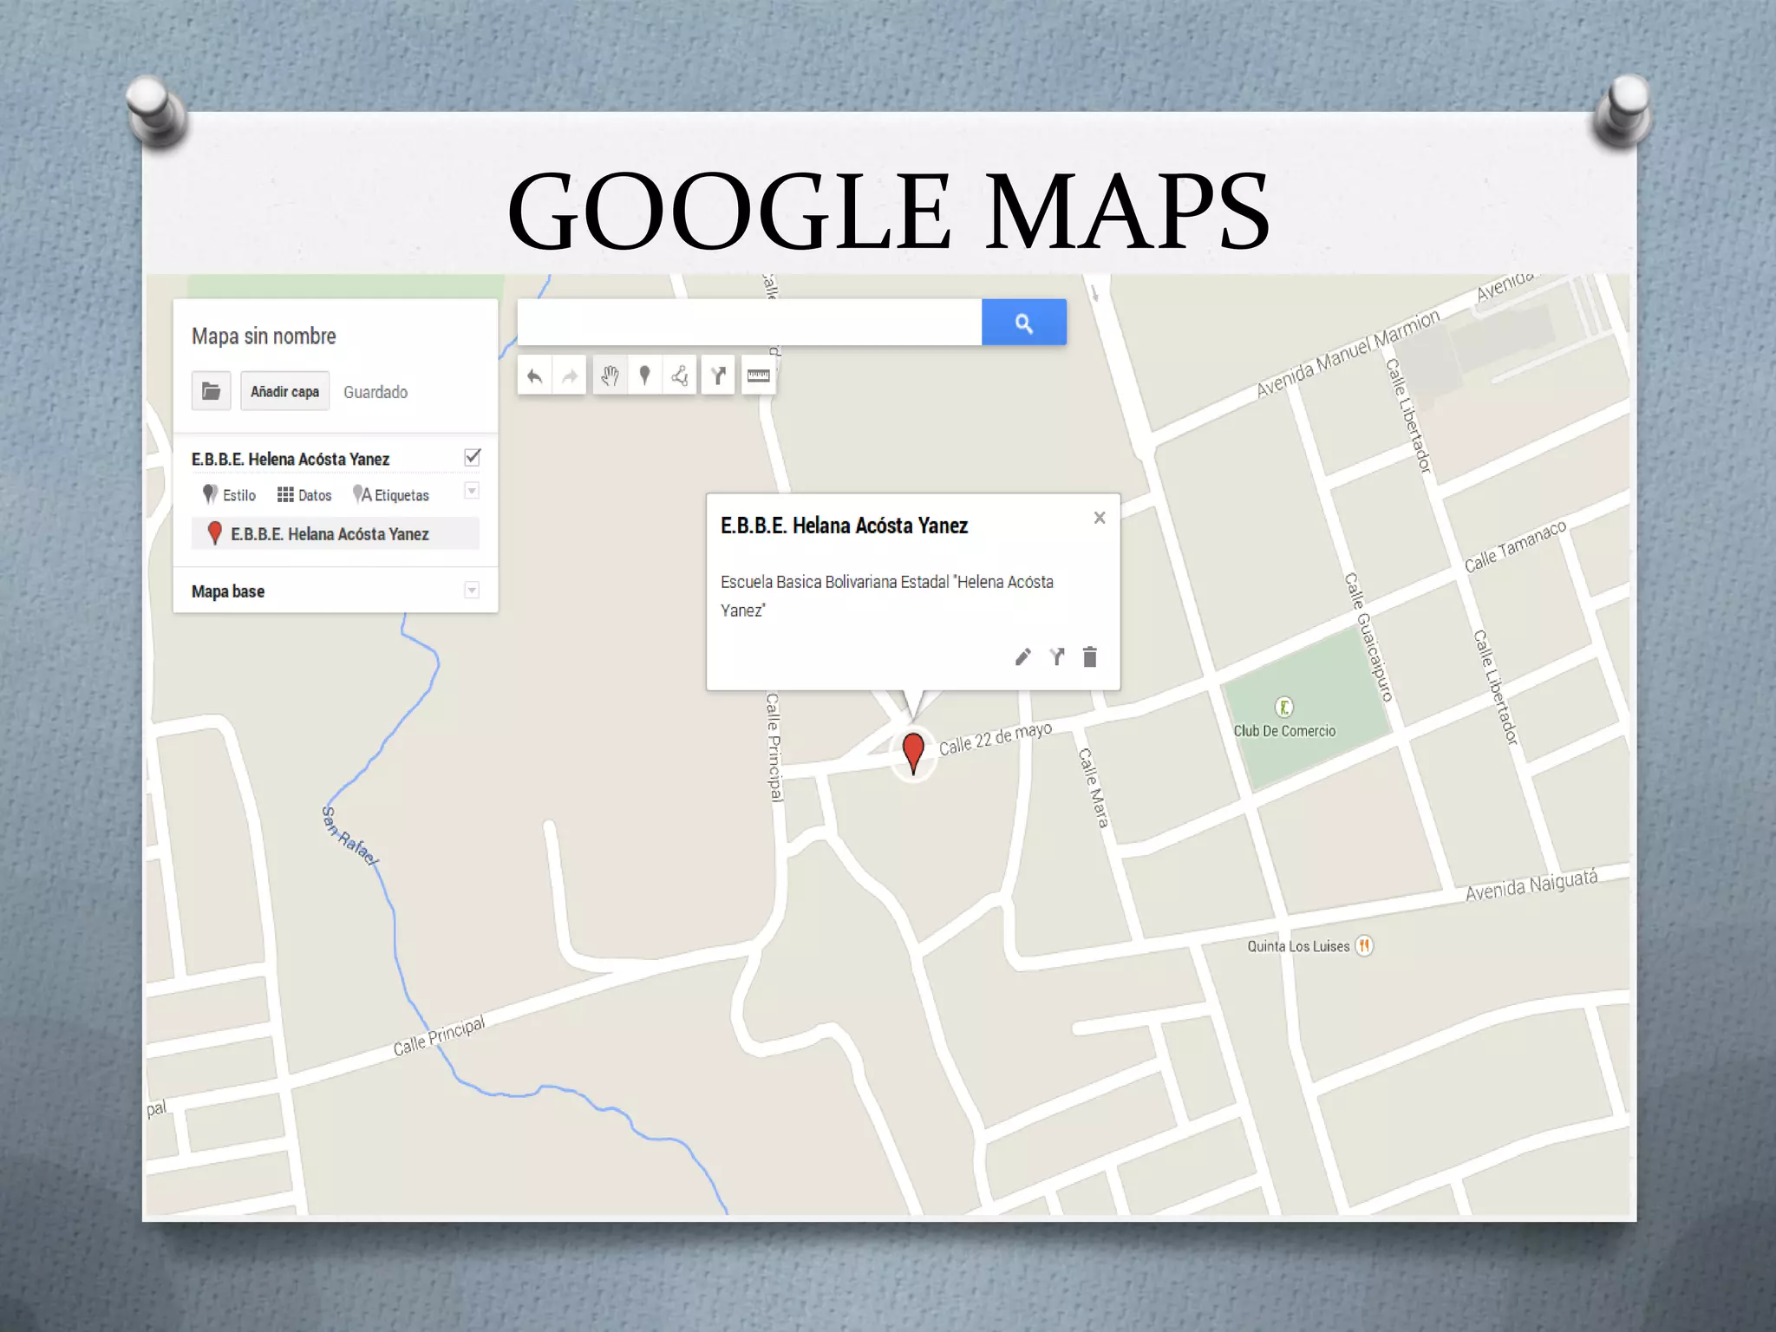Open the layer options dropdown arrow
The height and width of the screenshot is (1332, 1776).
coord(472,492)
